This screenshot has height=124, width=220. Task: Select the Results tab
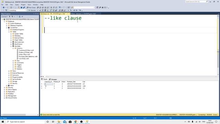tap(44, 79)
